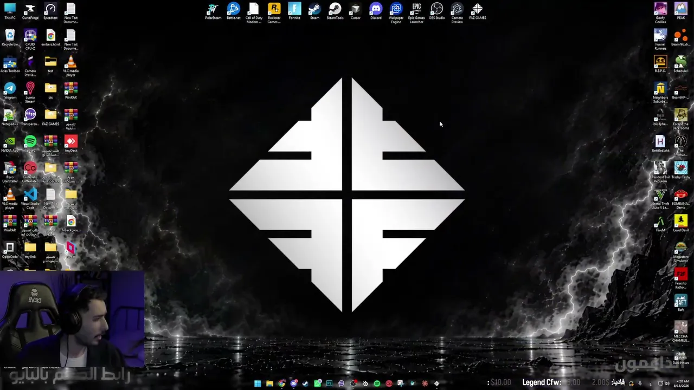Open the Steam desktop shortcut
The width and height of the screenshot is (694, 390).
coord(314,11)
